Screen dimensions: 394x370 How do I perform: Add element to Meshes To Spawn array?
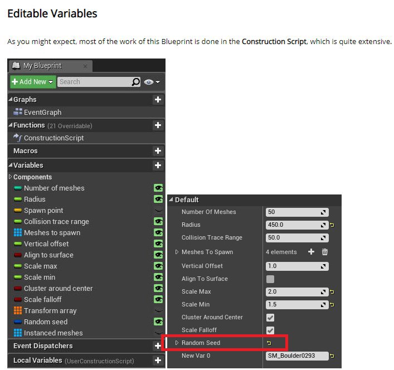(x=311, y=252)
